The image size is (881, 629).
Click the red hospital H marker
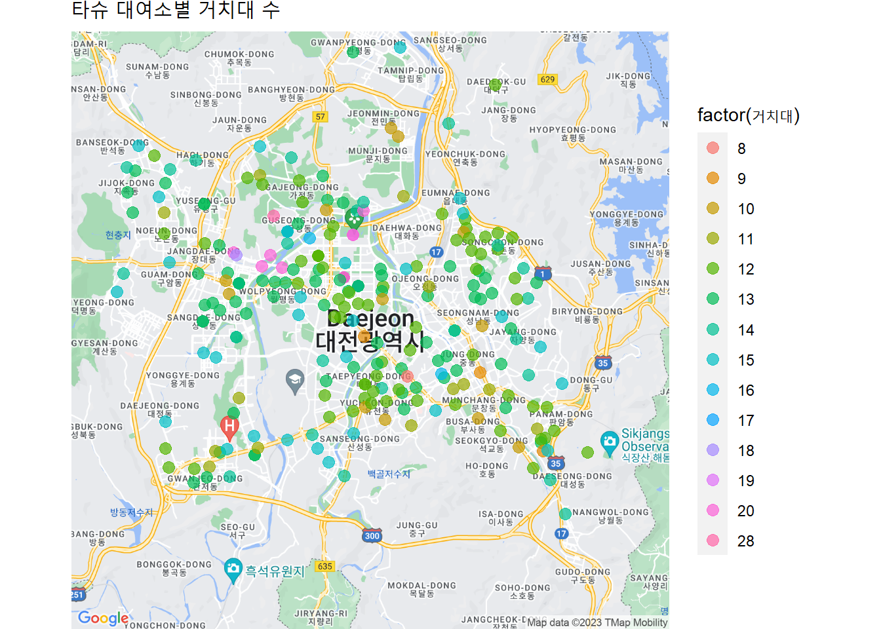pos(229,427)
